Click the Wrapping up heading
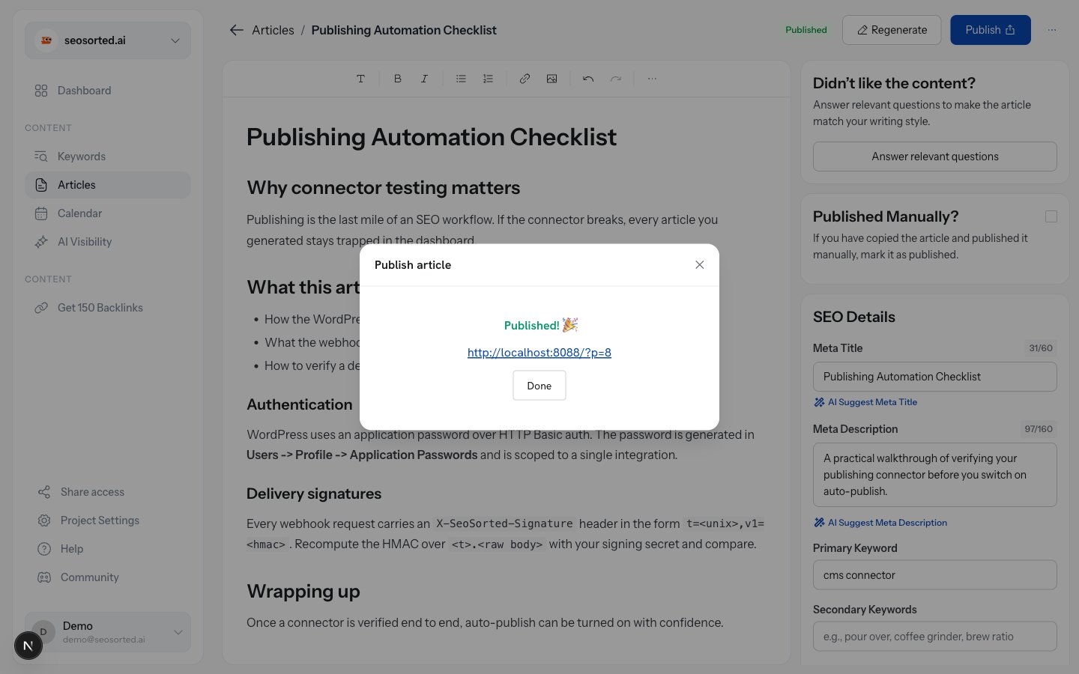The width and height of the screenshot is (1079, 674). pos(303,592)
